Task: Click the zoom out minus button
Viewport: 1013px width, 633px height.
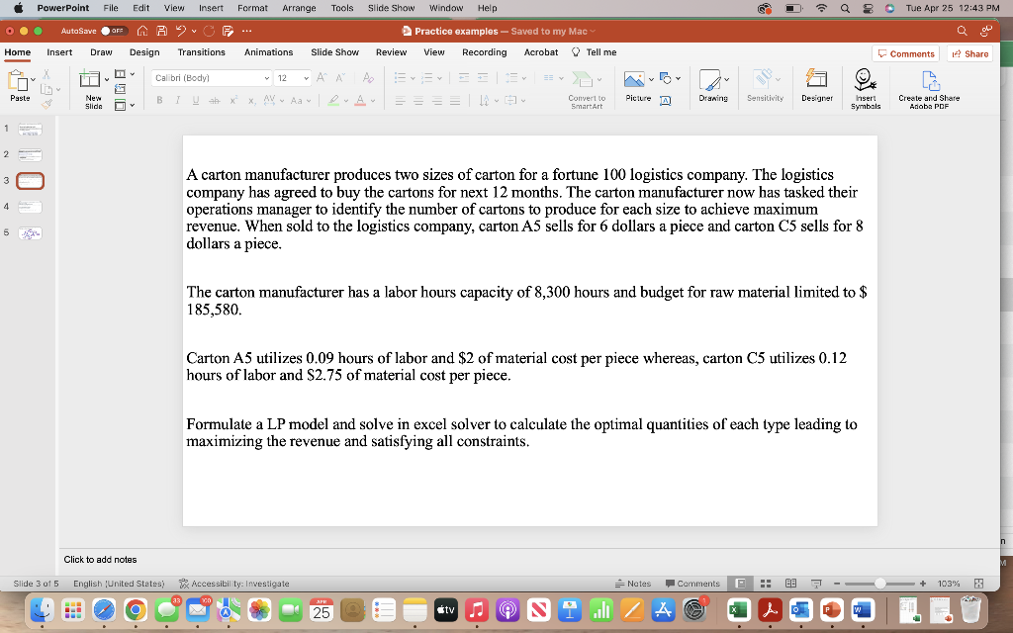Action: [837, 584]
